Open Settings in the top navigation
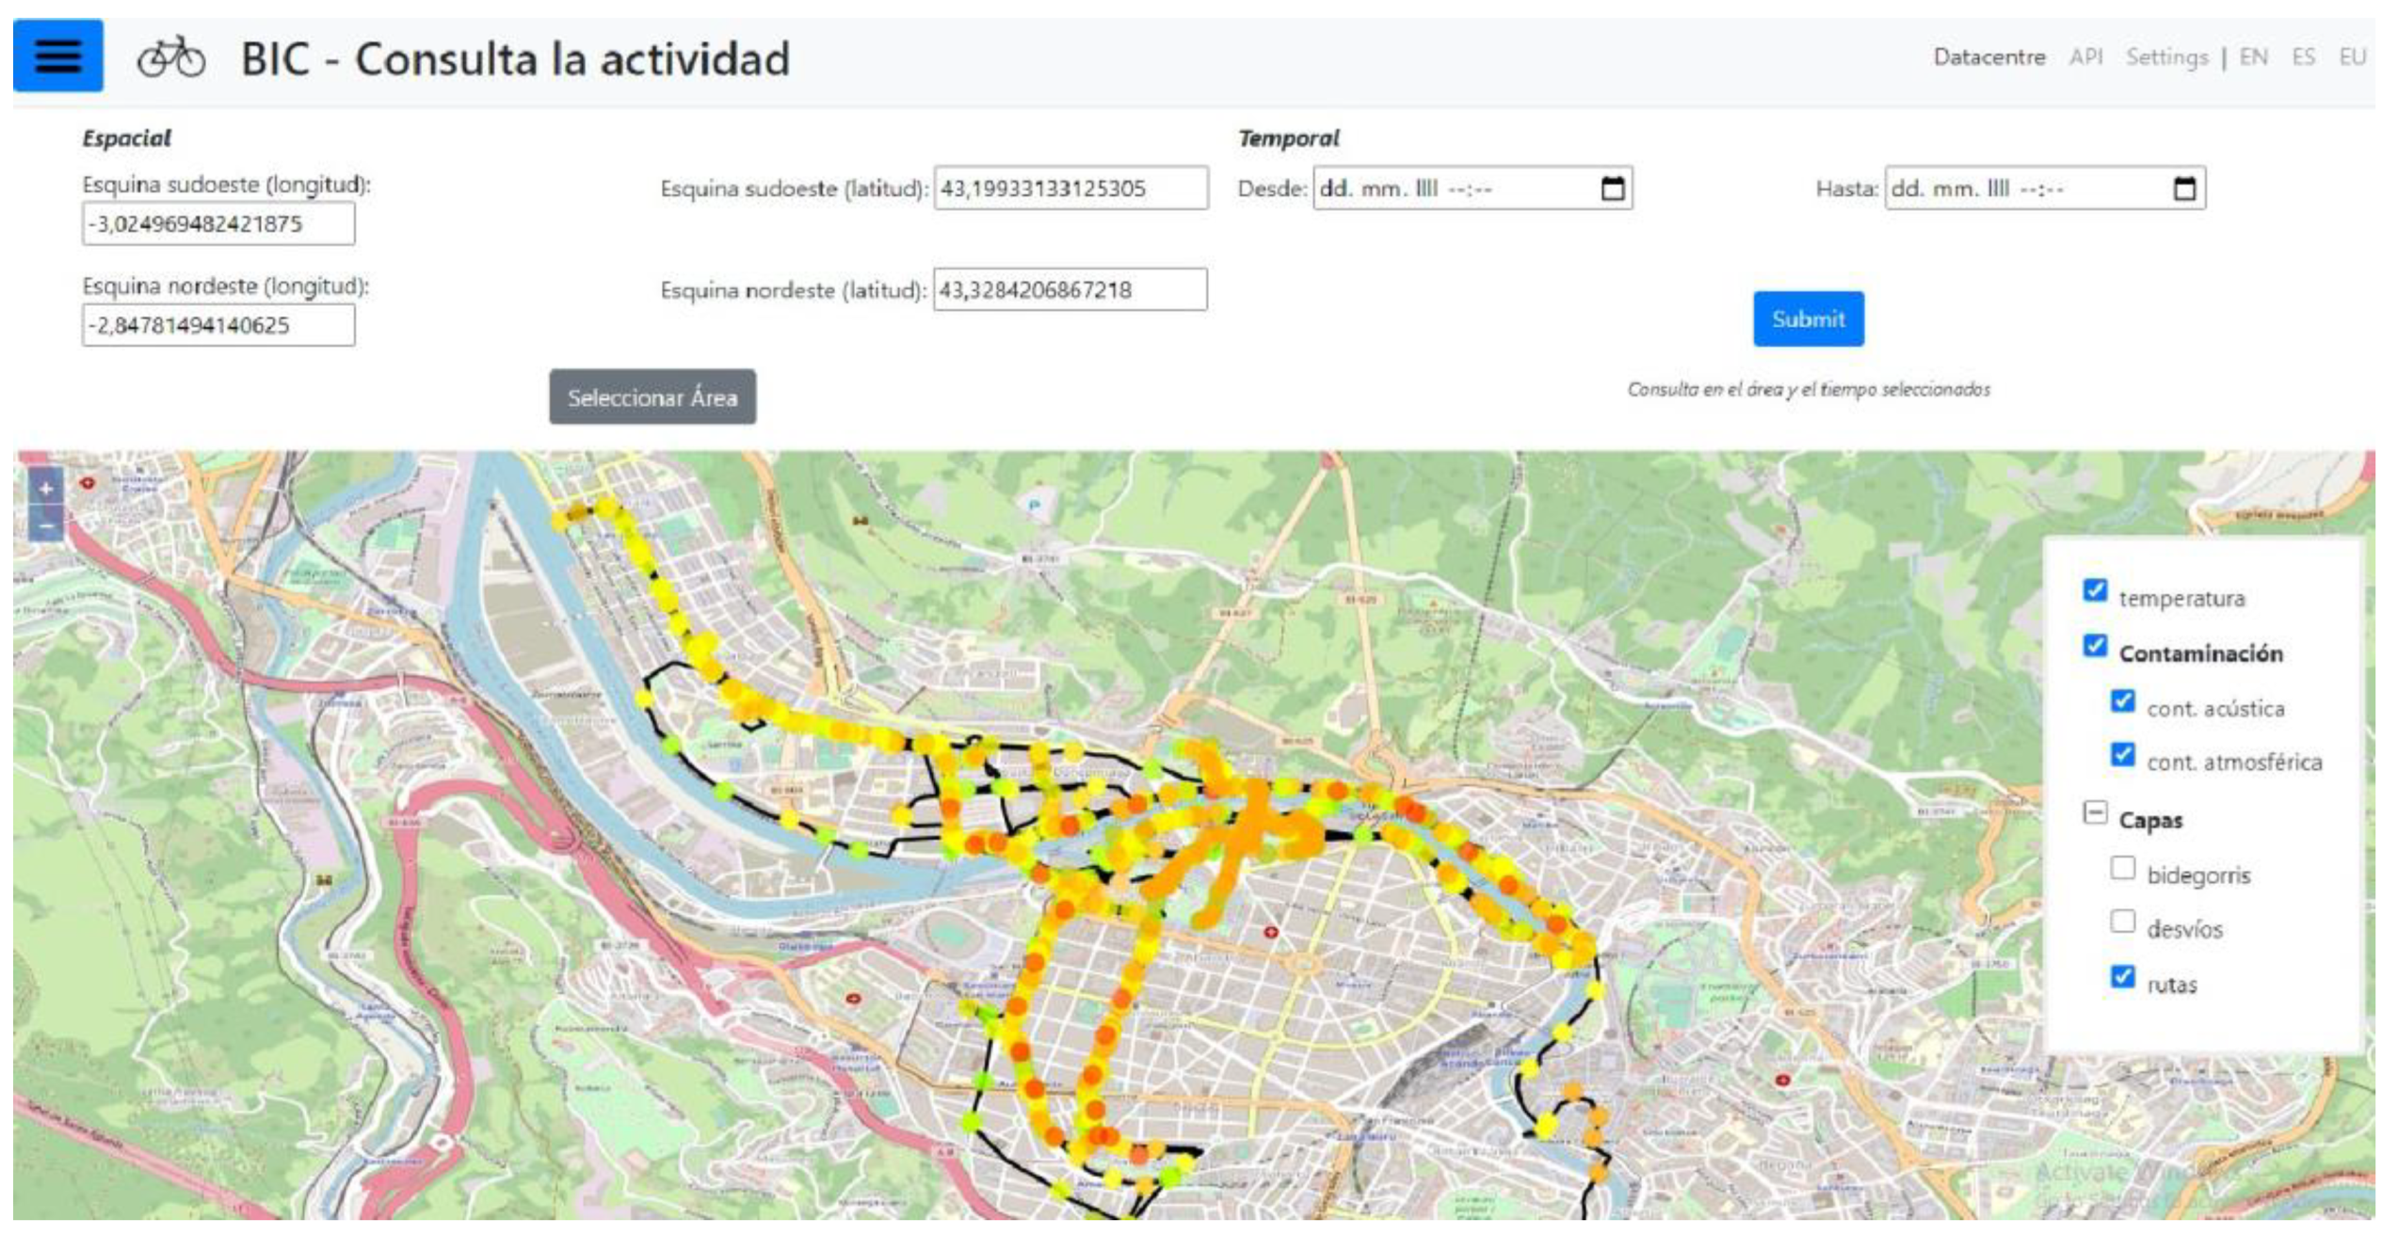Screen dimensions: 2398x1236 (2165, 57)
